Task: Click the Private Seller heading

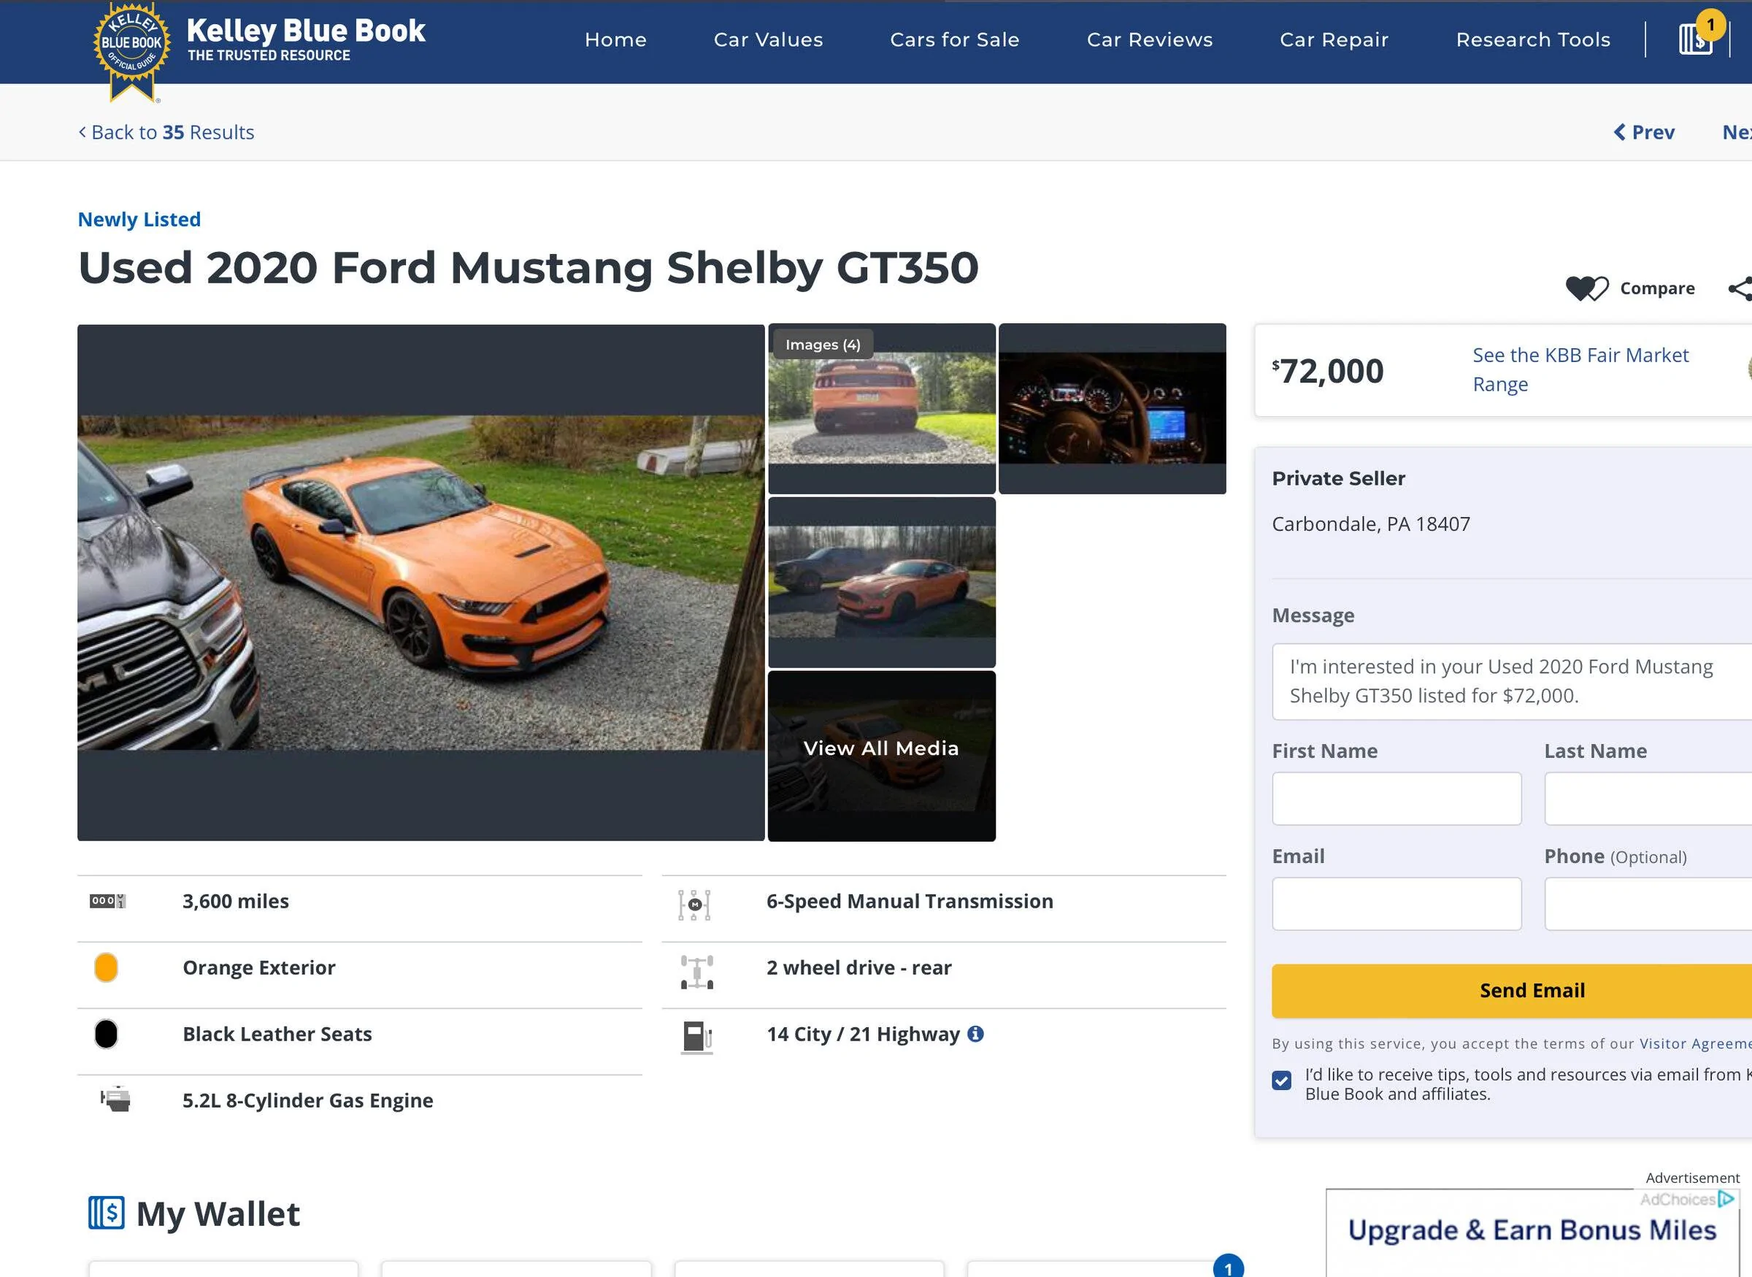Action: (1339, 478)
